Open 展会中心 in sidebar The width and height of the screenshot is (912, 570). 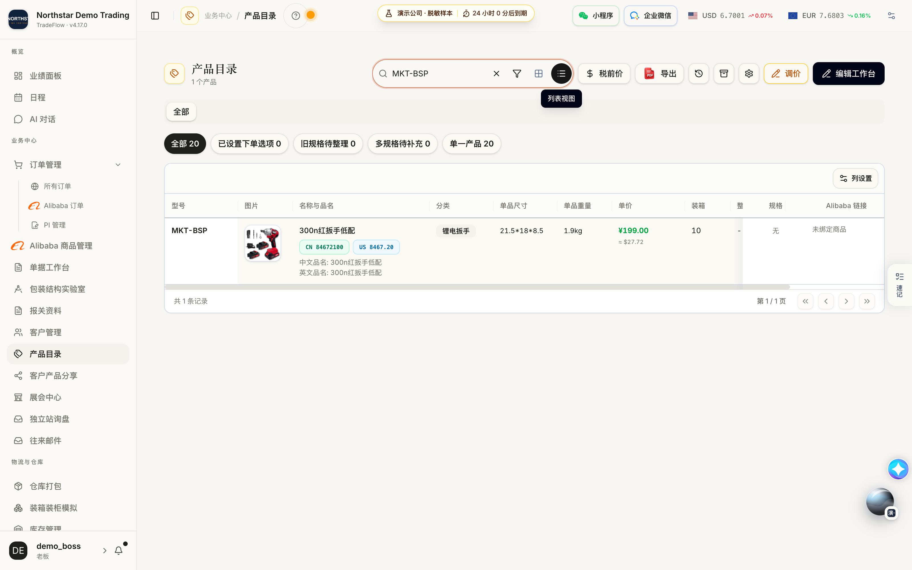pos(68,397)
